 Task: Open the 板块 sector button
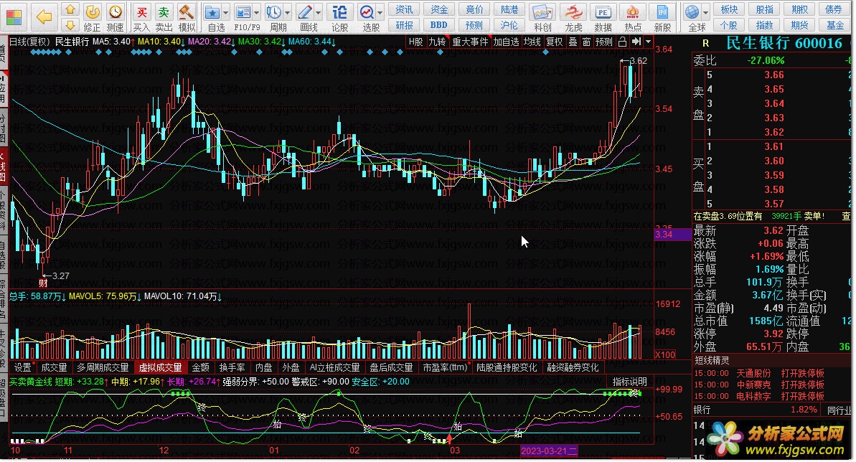729,9
